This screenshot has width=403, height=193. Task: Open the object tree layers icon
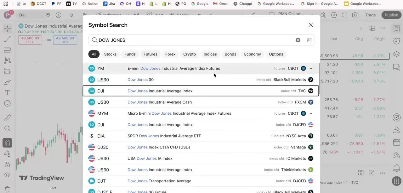click(x=397, y=54)
